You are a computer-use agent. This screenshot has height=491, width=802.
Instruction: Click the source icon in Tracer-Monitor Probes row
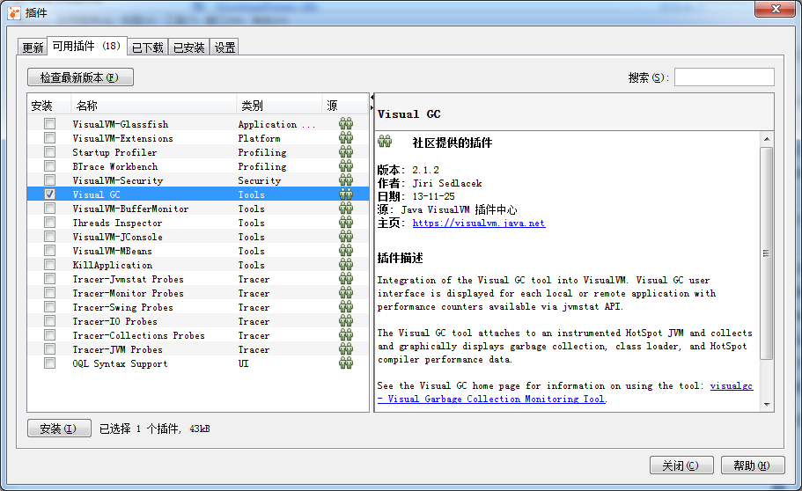click(x=346, y=292)
